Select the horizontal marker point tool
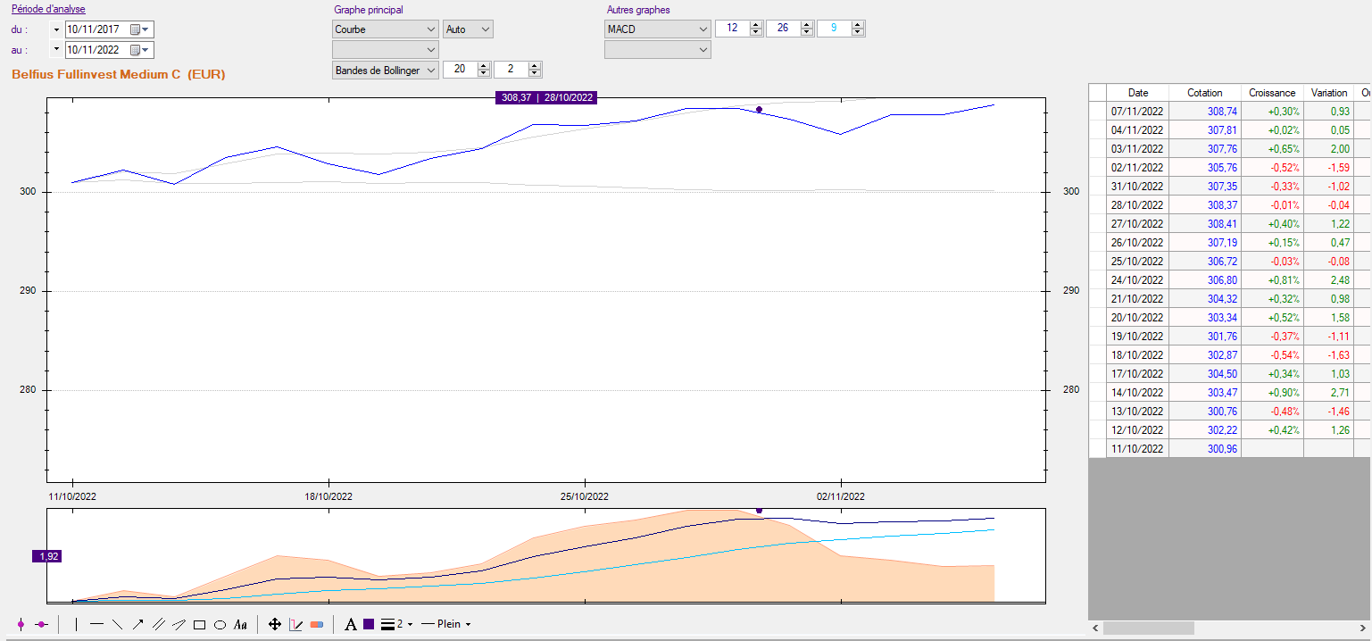 tap(41, 624)
